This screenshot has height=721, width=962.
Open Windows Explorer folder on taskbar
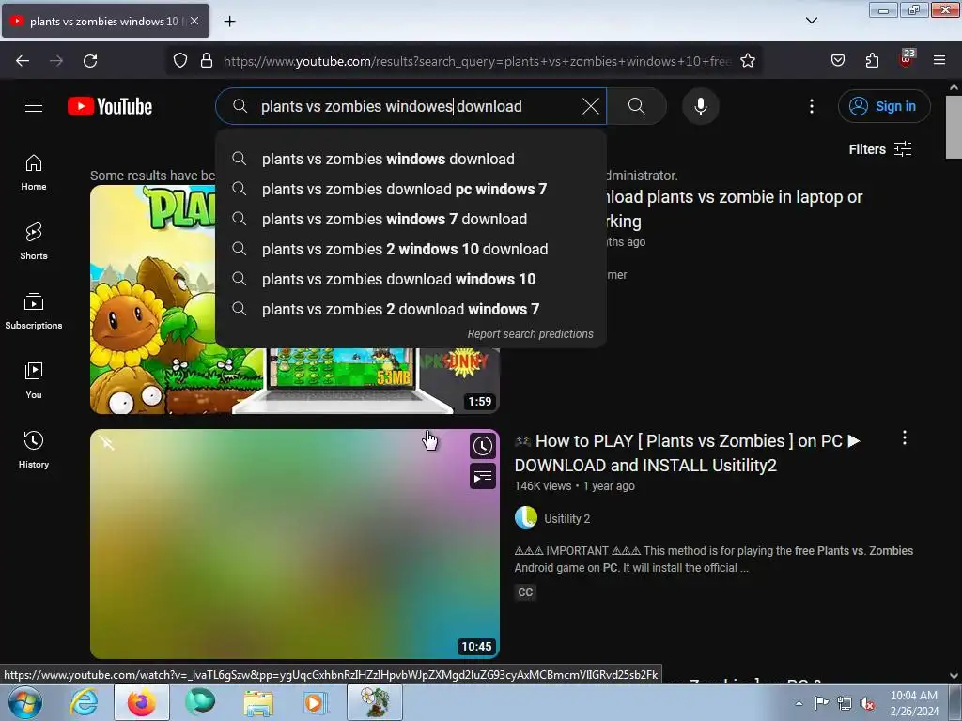click(x=258, y=702)
